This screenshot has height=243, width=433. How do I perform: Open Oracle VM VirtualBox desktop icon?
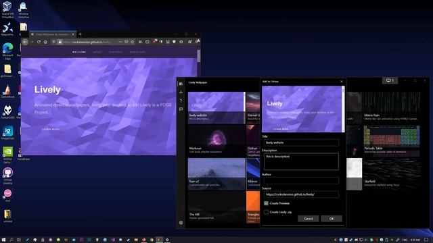click(7, 9)
